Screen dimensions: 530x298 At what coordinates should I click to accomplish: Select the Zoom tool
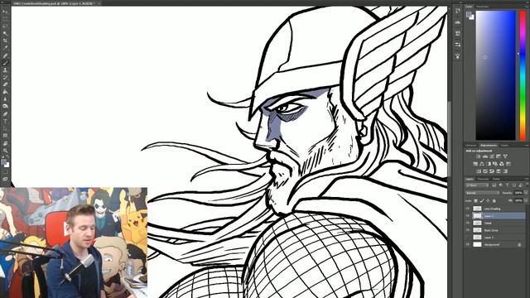point(6,151)
